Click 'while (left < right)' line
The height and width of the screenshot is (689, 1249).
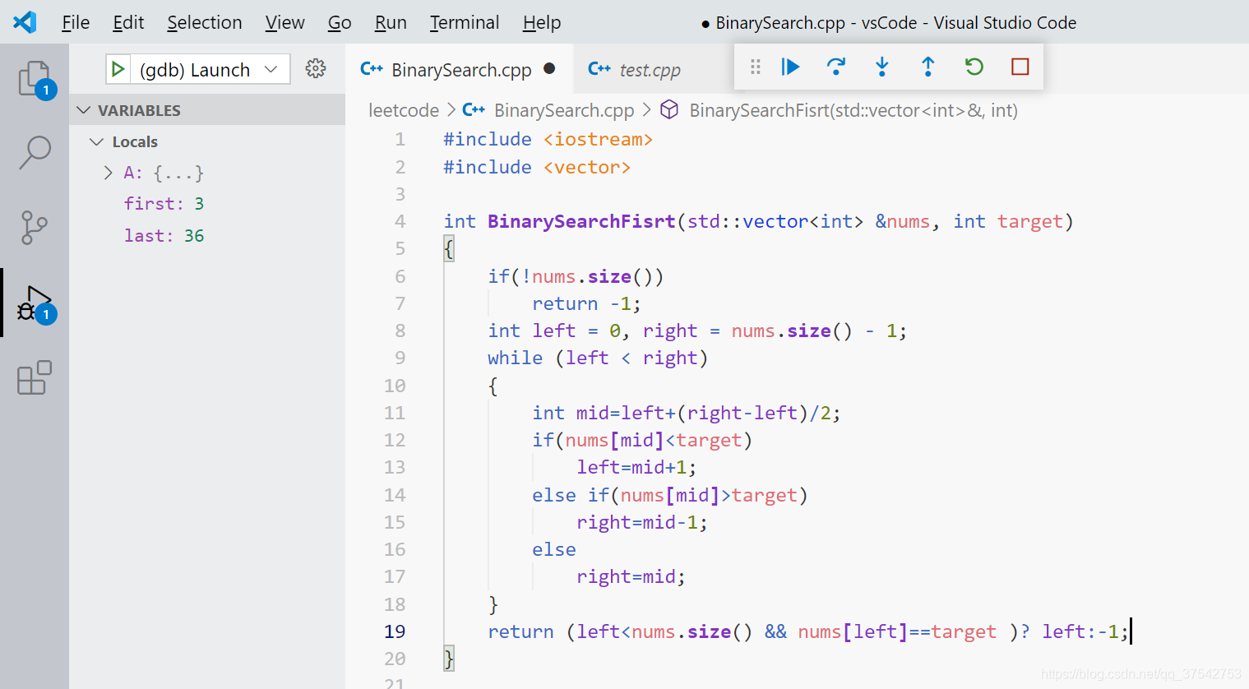coord(598,358)
